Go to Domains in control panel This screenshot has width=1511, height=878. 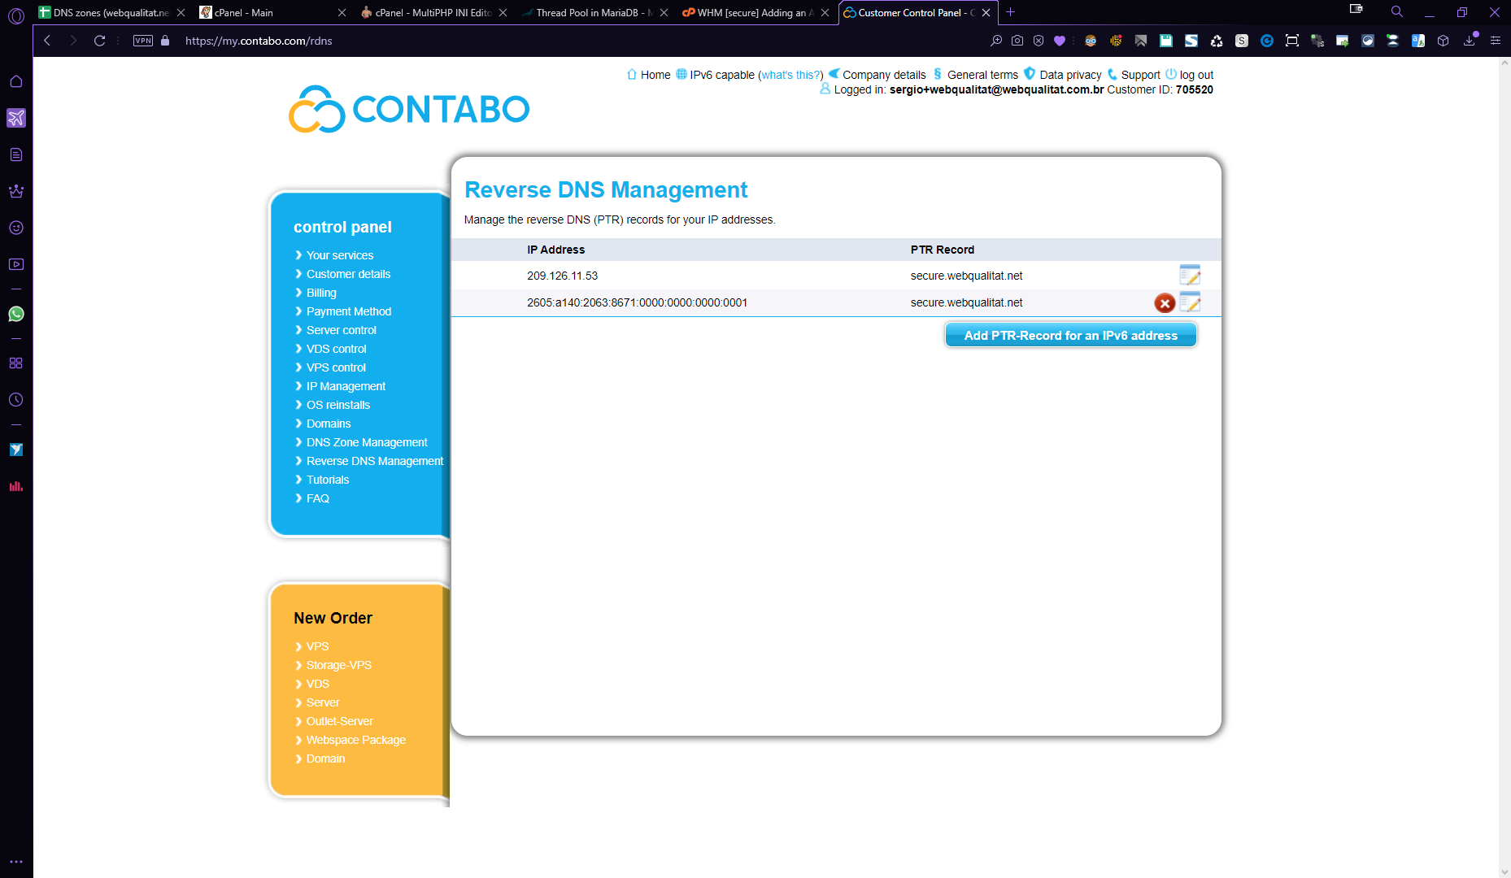(x=329, y=424)
